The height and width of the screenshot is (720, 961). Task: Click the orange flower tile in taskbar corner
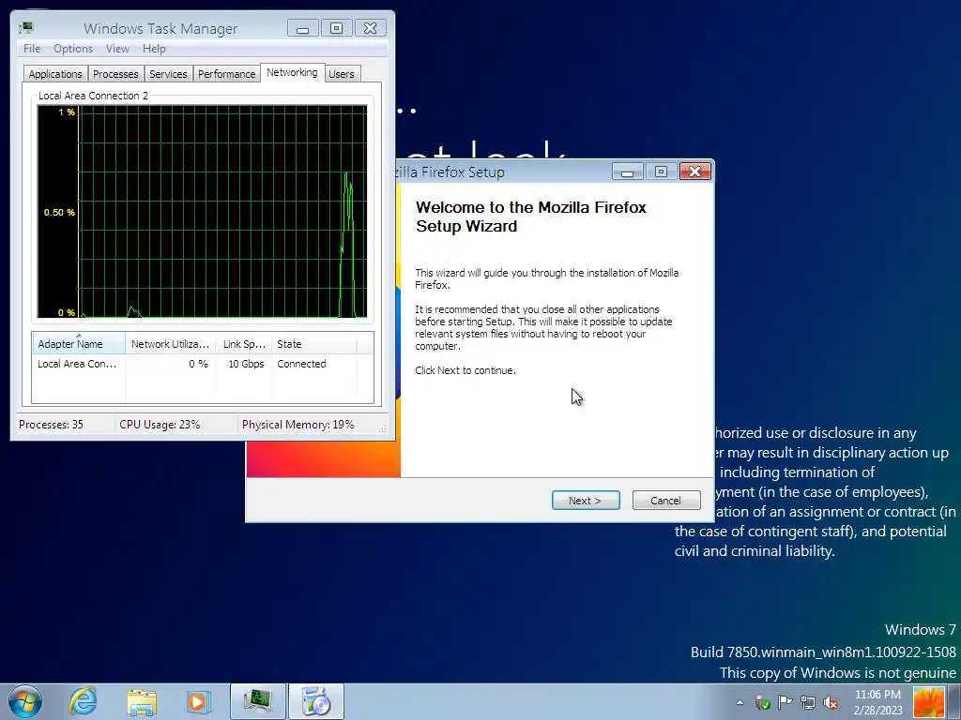click(x=928, y=702)
